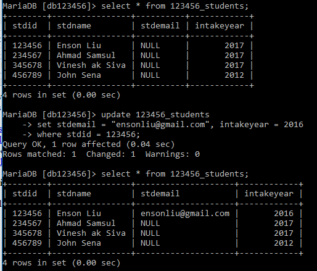Click stdid 456789 in the second table
The image size is (317, 271).
coord(27,243)
